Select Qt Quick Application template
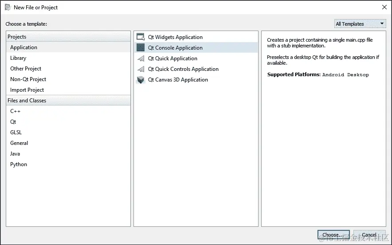392x245 pixels. [196, 58]
